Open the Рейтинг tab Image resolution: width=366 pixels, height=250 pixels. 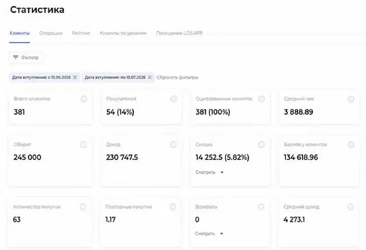click(x=81, y=33)
